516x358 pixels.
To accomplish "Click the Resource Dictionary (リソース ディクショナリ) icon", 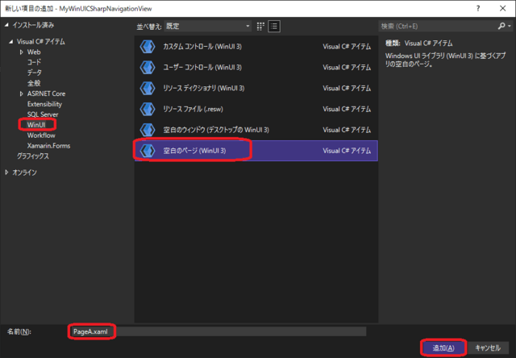I will pyautogui.click(x=147, y=88).
